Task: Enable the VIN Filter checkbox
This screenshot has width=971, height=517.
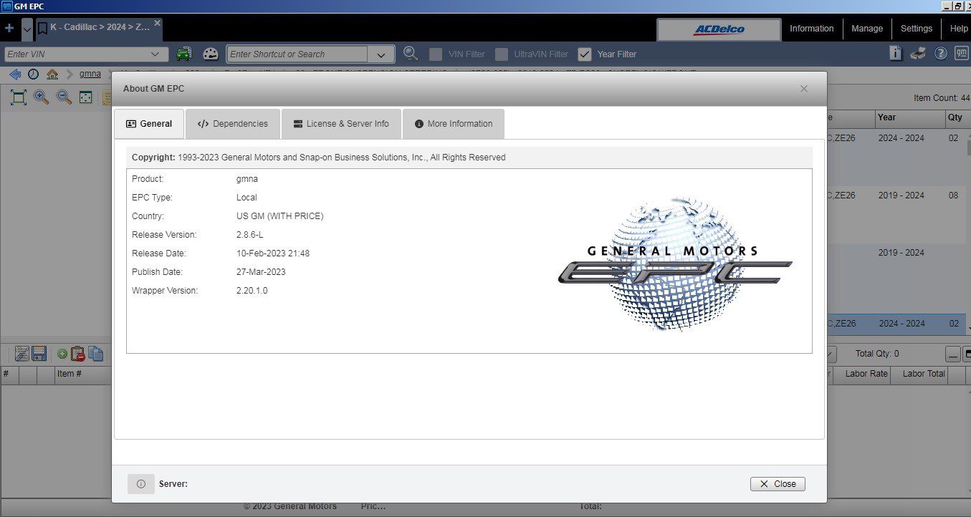Action: coord(435,54)
